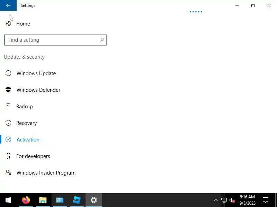Image resolution: width=277 pixels, height=207 pixels.
Task: Click the muted volume tray icon
Action: coord(232,200)
